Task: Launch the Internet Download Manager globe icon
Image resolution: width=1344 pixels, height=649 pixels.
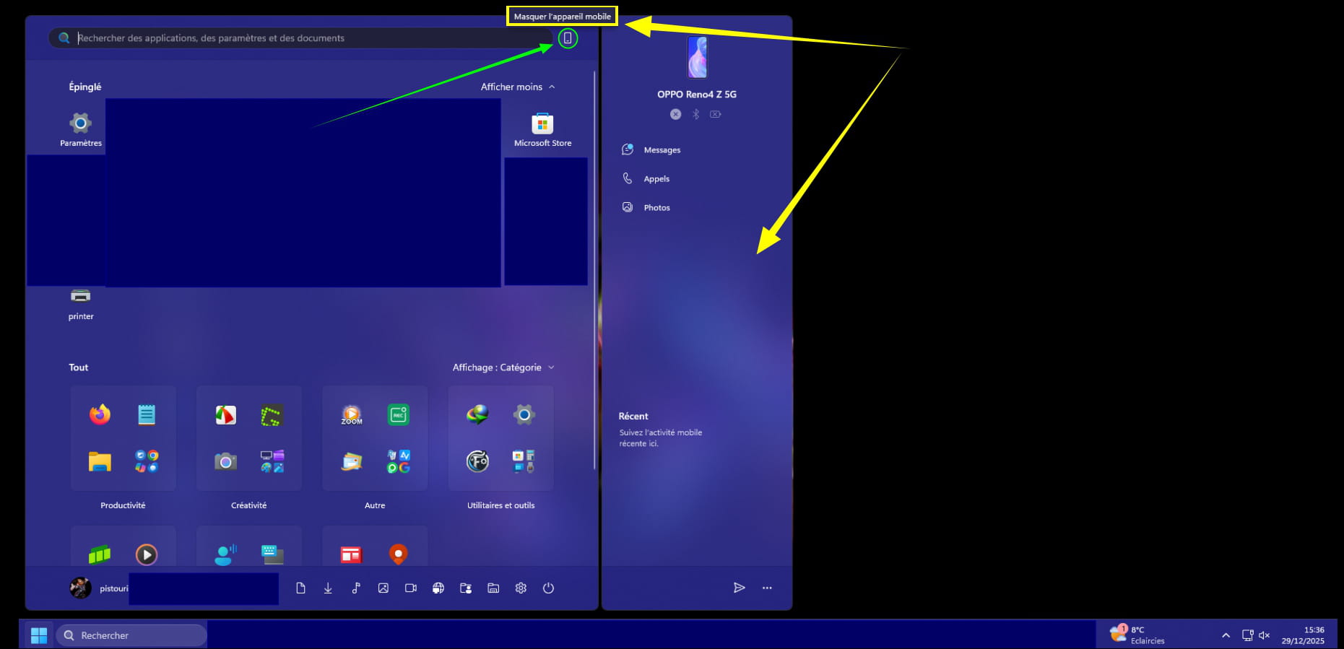Action: (477, 414)
